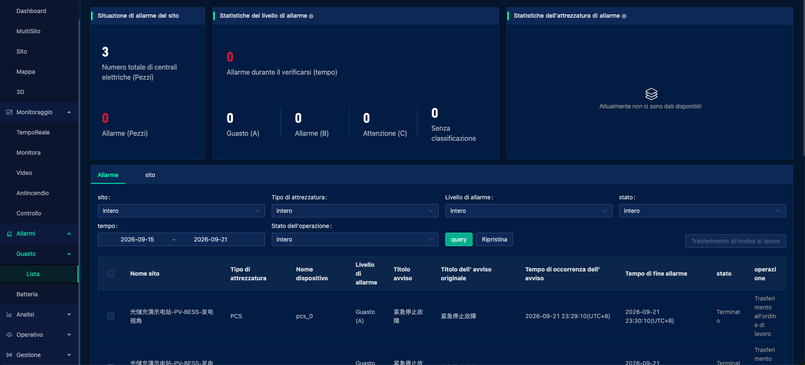Image resolution: width=805 pixels, height=365 pixels.
Task: Open the Stato dell'operazione dropdown
Action: [355, 239]
